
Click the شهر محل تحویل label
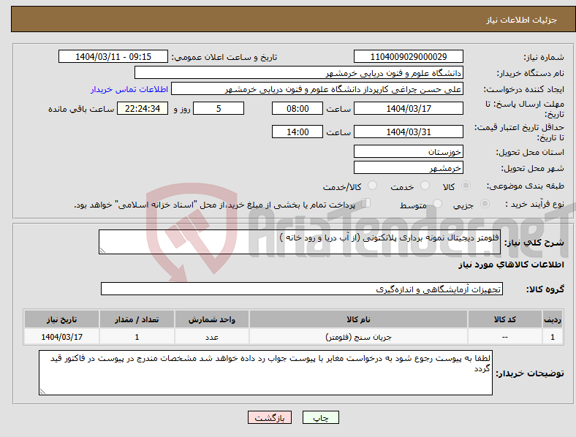pyautogui.click(x=533, y=168)
